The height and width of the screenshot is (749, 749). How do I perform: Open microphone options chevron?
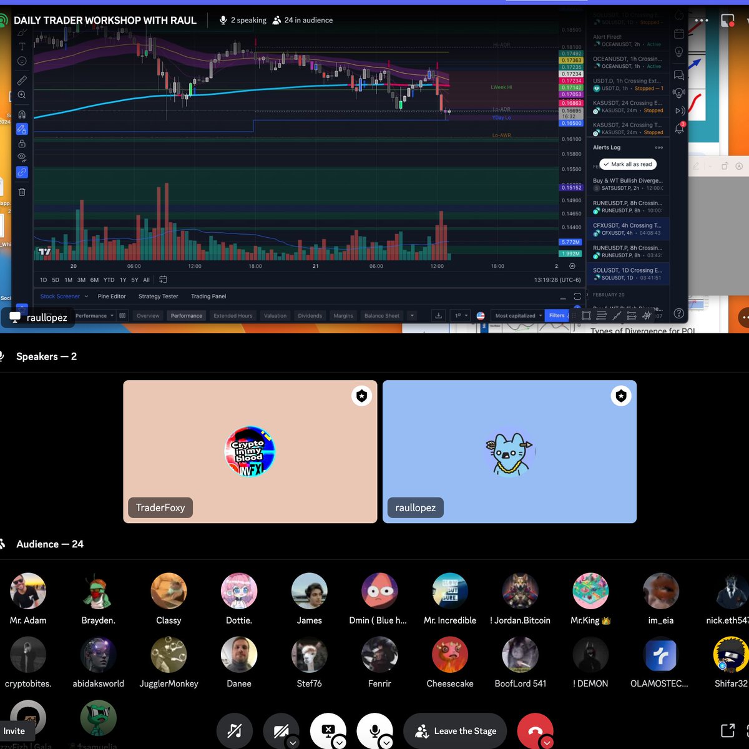pyautogui.click(x=386, y=743)
